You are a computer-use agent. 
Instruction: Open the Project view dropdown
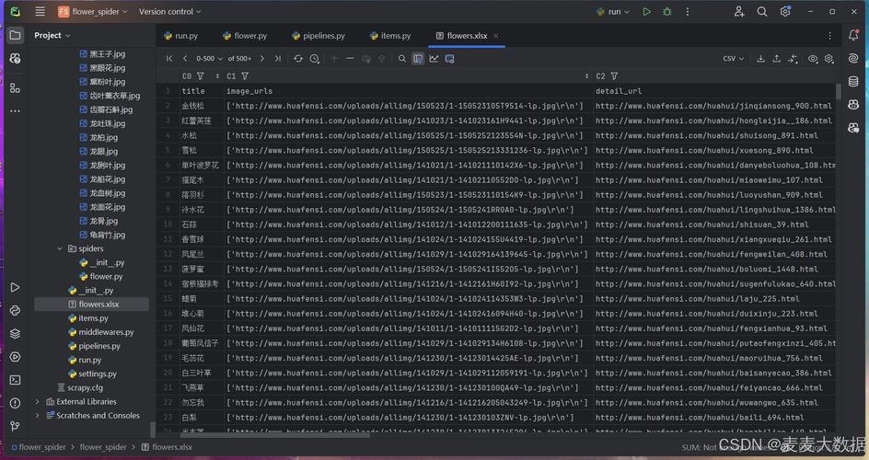click(x=52, y=36)
